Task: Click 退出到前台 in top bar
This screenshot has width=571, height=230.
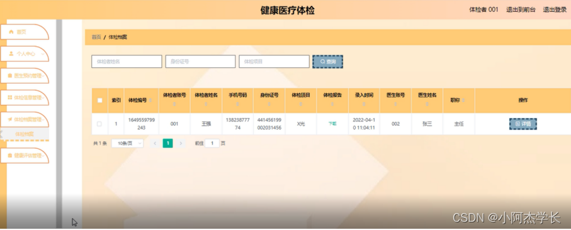Action: click(521, 10)
